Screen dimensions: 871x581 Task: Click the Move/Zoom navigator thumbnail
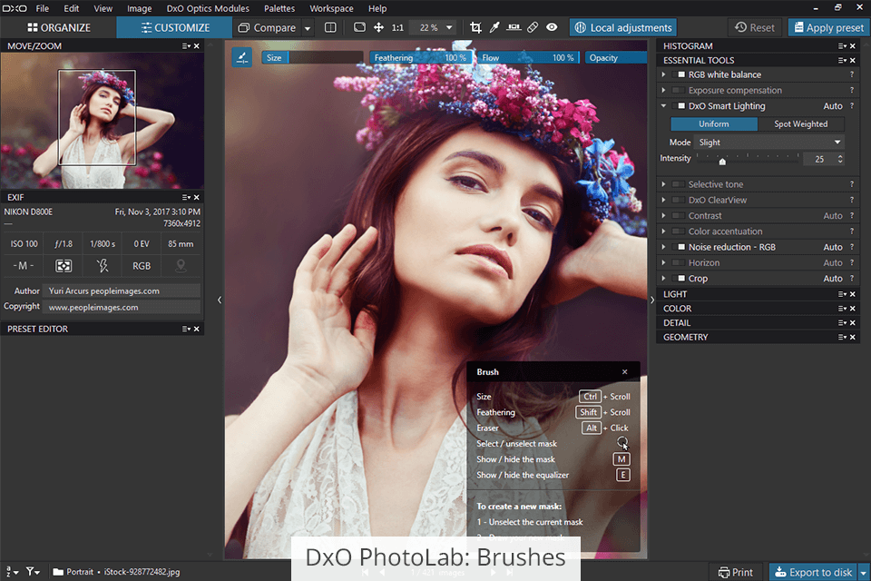(103, 121)
